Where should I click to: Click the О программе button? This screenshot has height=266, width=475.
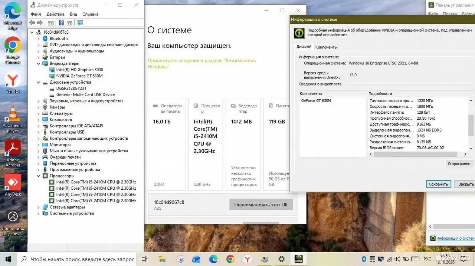(x=459, y=163)
